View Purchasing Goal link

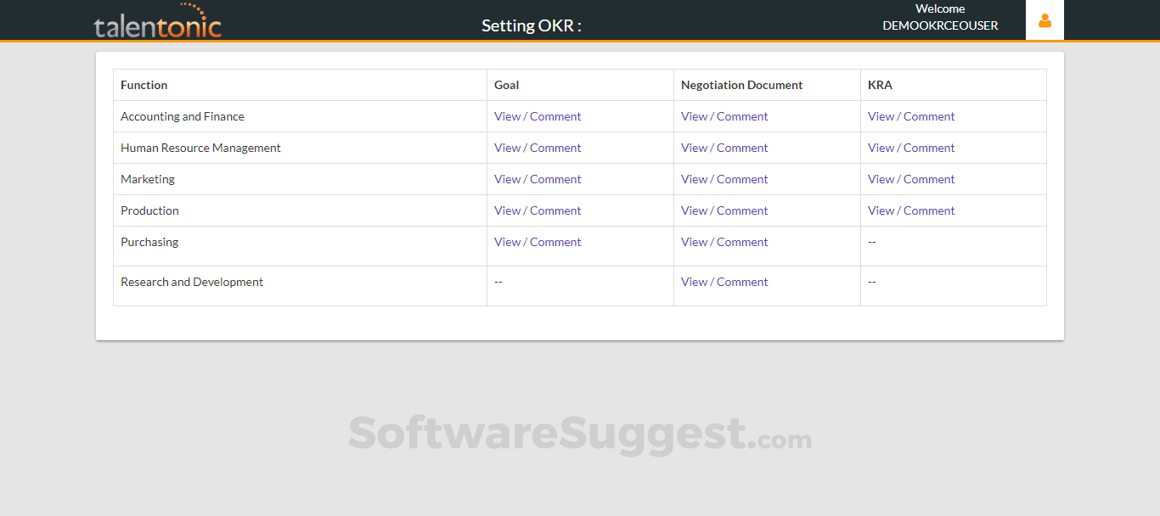[538, 242]
